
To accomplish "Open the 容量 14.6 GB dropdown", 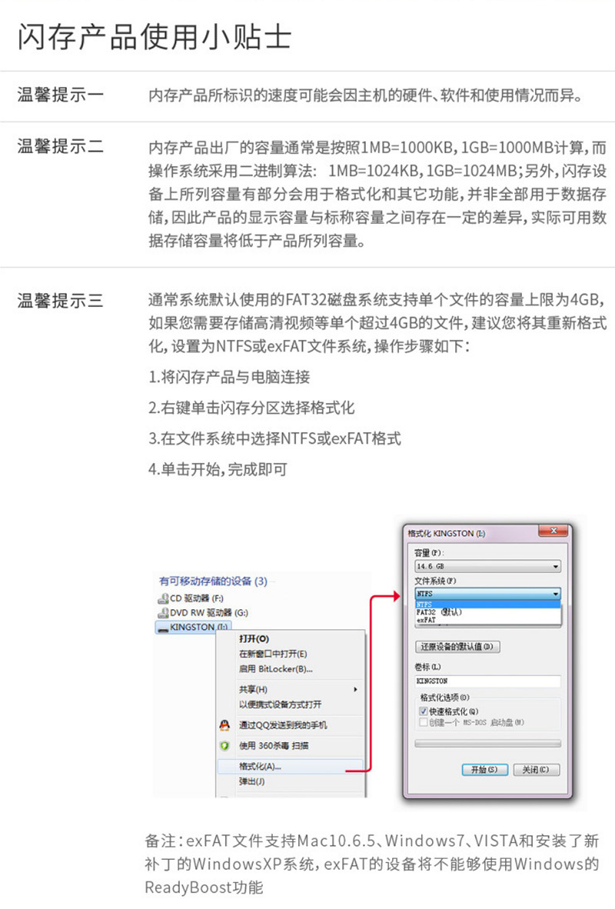I will click(x=487, y=566).
